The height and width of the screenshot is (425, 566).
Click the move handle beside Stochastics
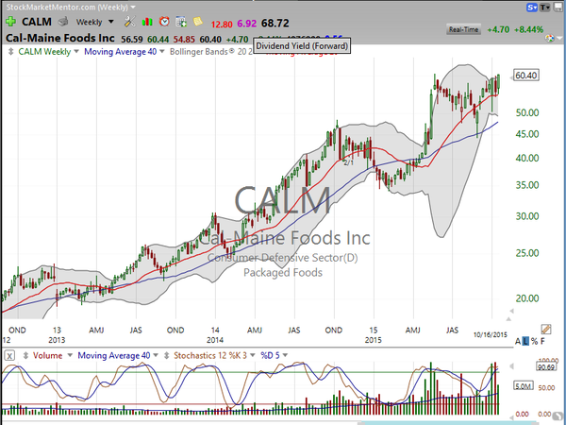(x=166, y=356)
